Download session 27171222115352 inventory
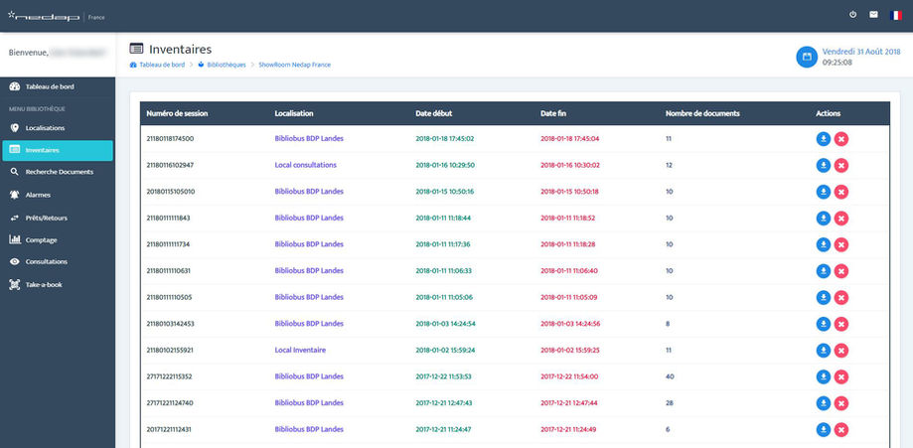913x448 pixels. click(x=824, y=376)
